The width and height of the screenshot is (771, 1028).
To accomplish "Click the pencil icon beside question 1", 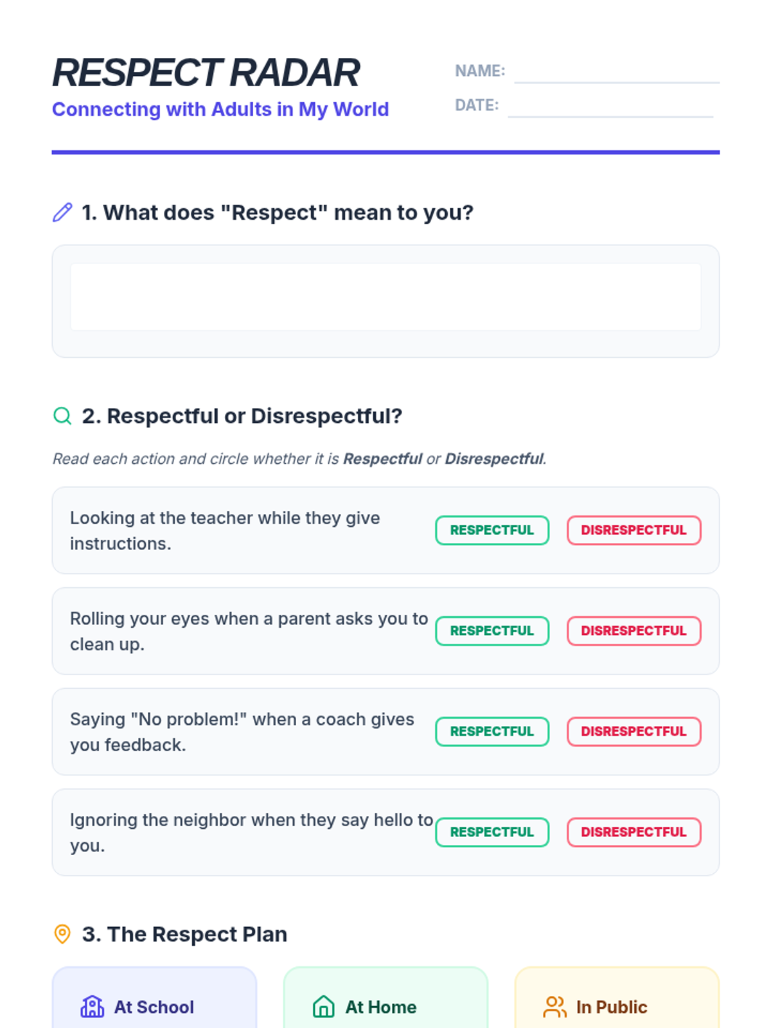I will coord(62,213).
